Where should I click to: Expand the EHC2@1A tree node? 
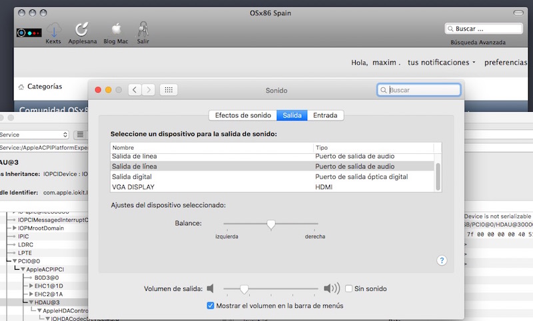click(31, 294)
